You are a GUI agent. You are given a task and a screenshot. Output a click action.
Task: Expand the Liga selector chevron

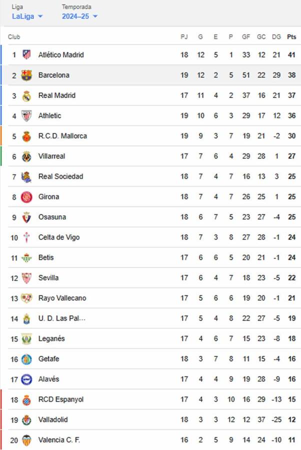[x=40, y=16]
